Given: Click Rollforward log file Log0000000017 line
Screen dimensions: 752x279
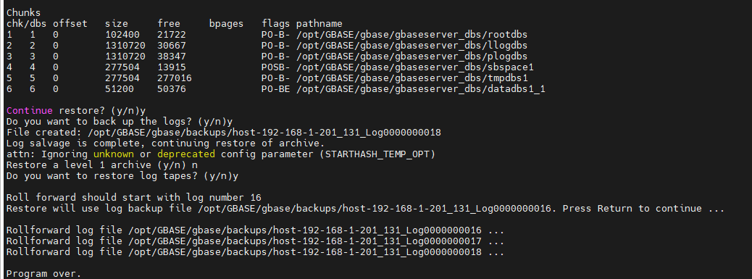Looking at the screenshot, I should click(255, 241).
